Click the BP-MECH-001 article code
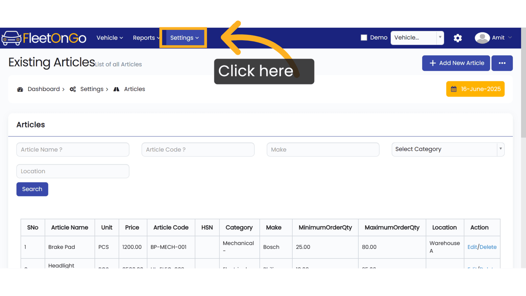 coord(168,247)
